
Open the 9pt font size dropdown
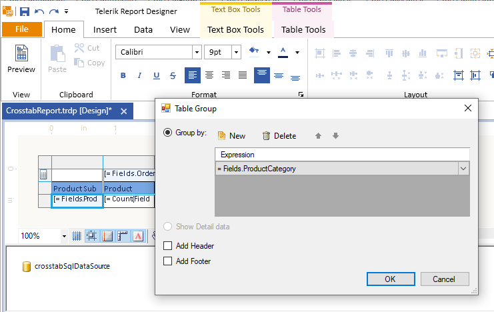236,52
